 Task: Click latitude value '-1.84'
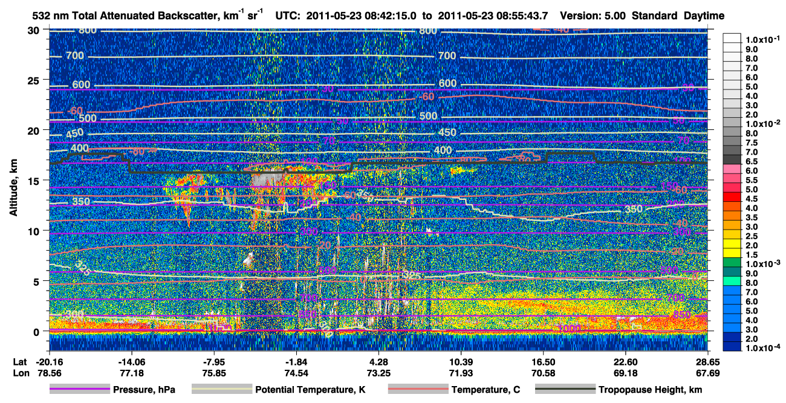(x=296, y=361)
